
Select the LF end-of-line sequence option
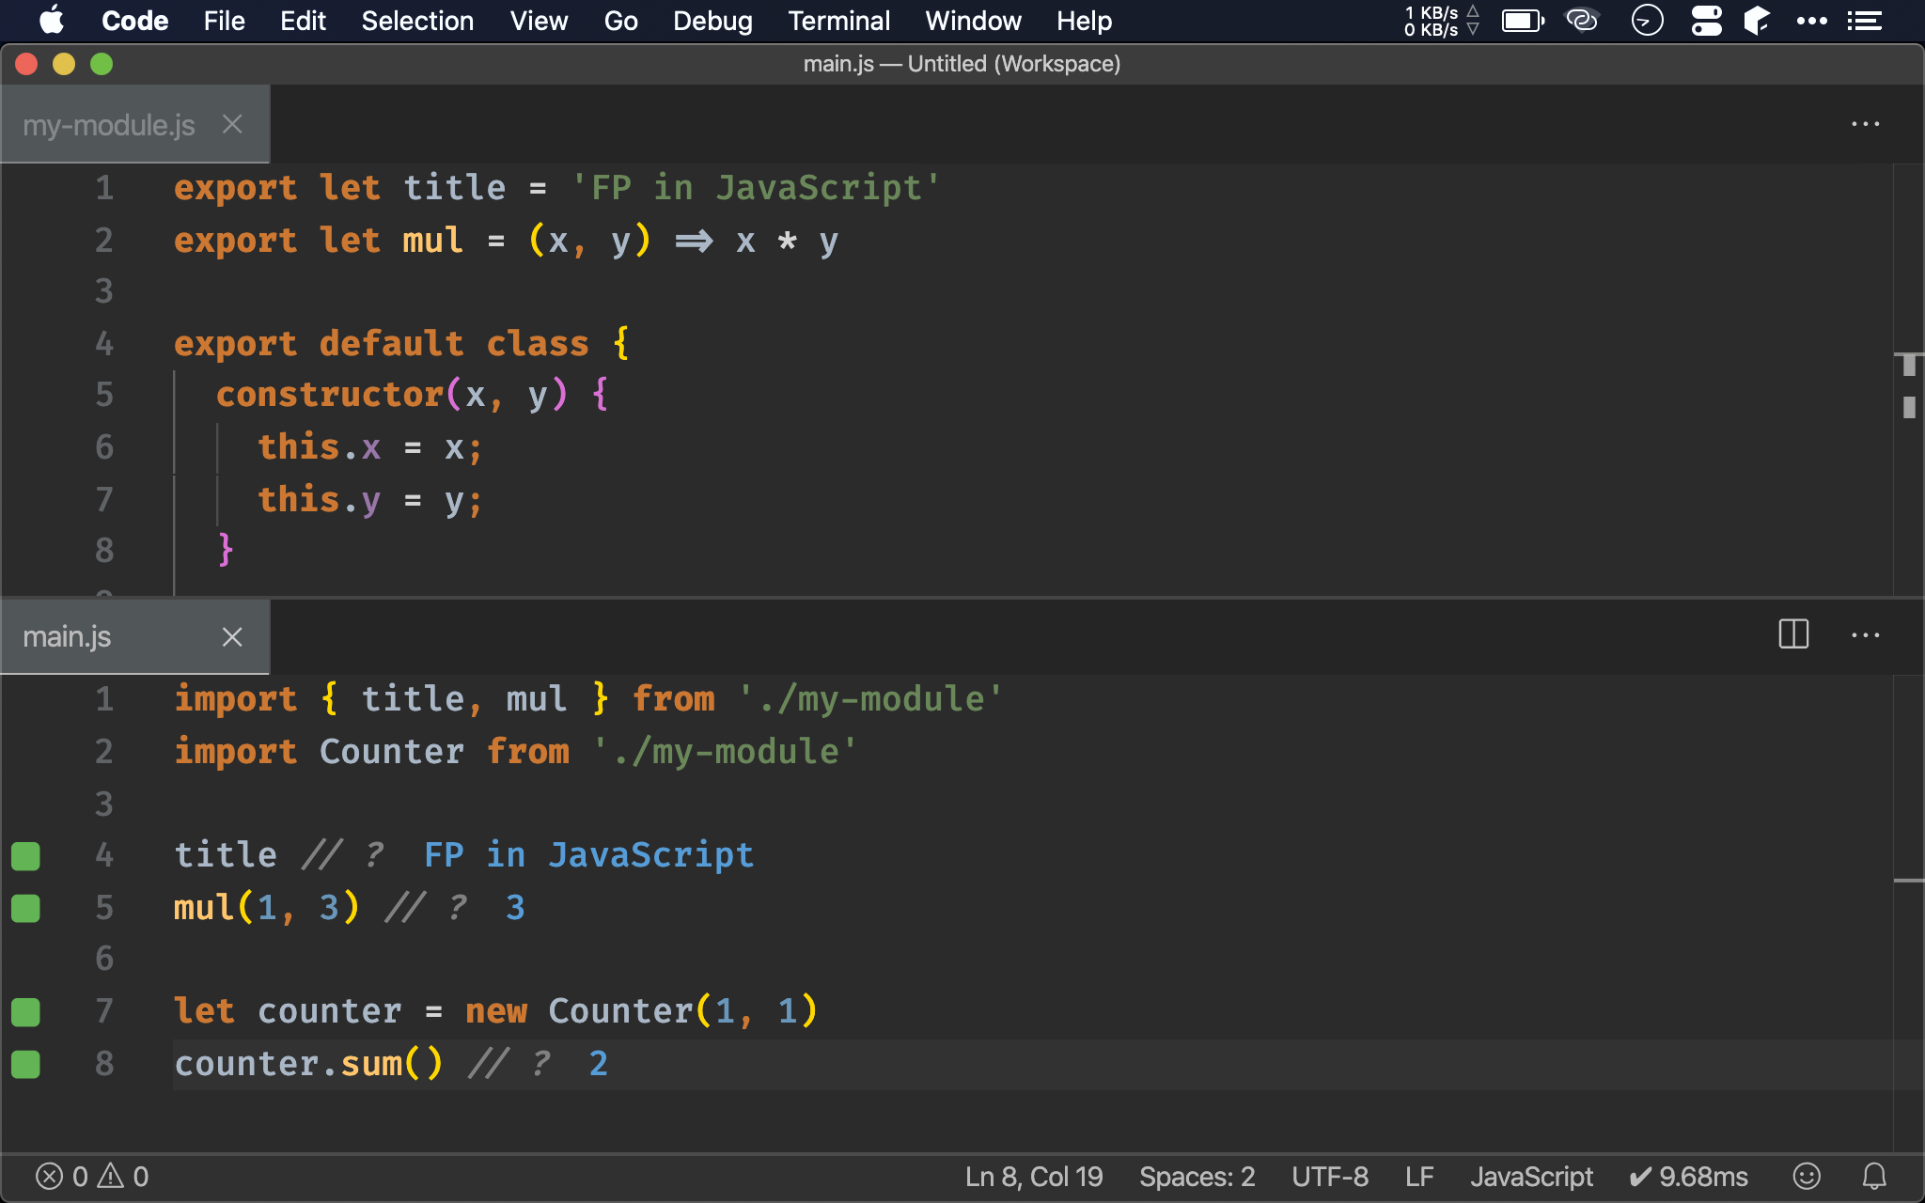click(x=1419, y=1176)
